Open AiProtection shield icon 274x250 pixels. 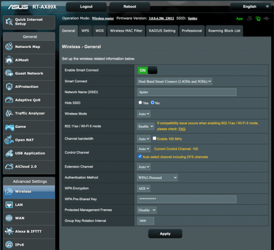click(x=9, y=87)
